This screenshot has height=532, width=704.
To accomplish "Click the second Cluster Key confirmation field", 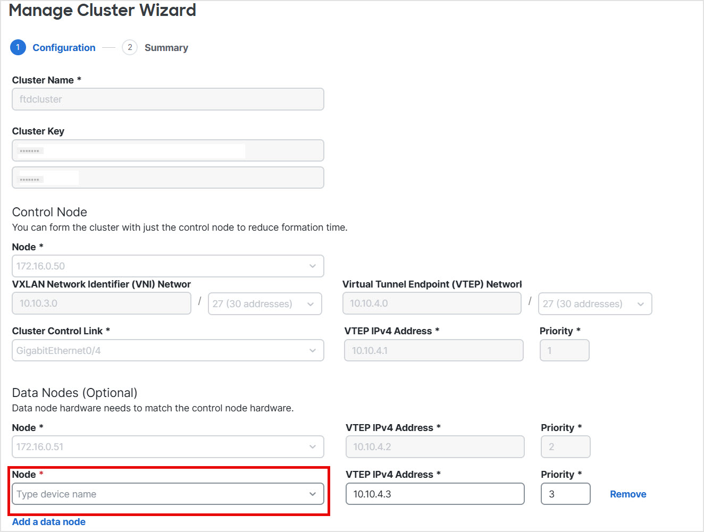I will (168, 177).
